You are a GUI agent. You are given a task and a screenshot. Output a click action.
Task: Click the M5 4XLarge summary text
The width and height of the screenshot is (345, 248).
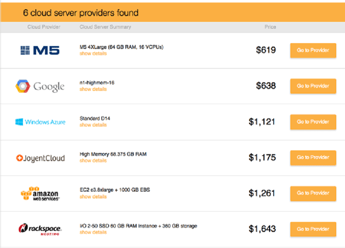[x=122, y=47]
